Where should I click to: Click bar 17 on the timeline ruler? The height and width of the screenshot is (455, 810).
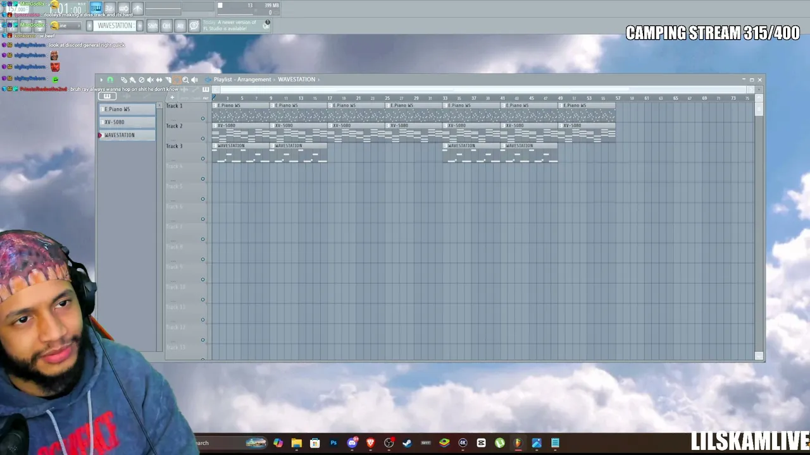click(330, 98)
